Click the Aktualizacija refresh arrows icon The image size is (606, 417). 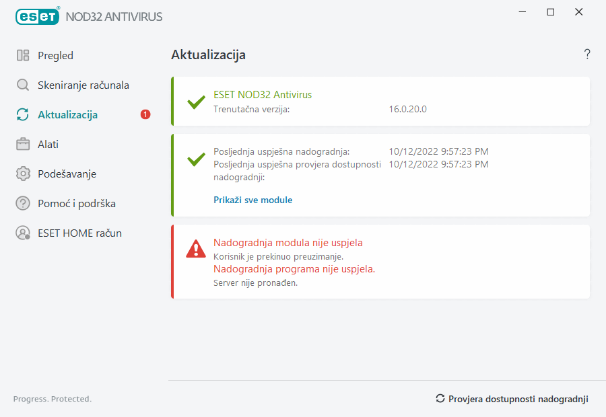pyautogui.click(x=23, y=114)
